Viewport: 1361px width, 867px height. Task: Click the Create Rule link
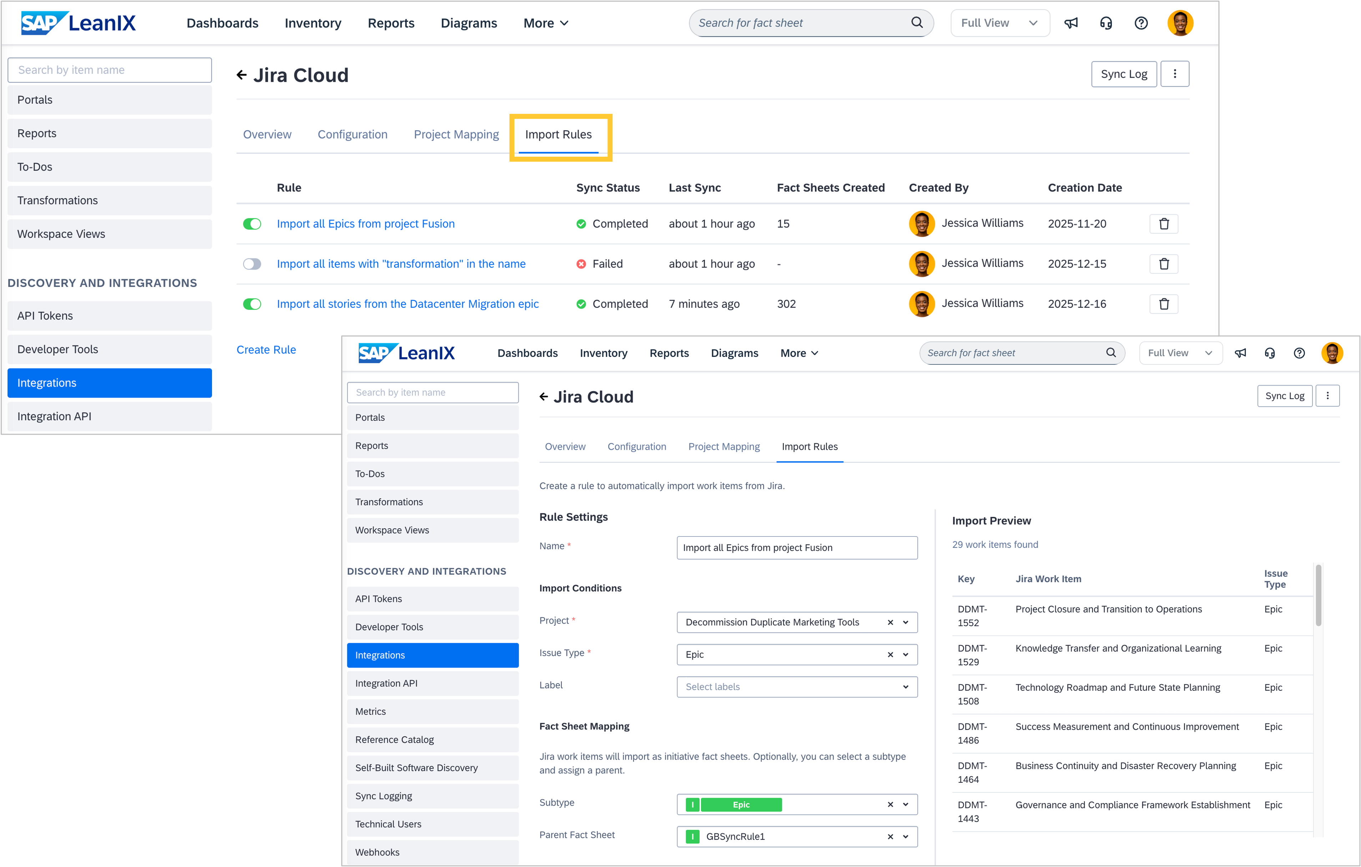(x=266, y=350)
